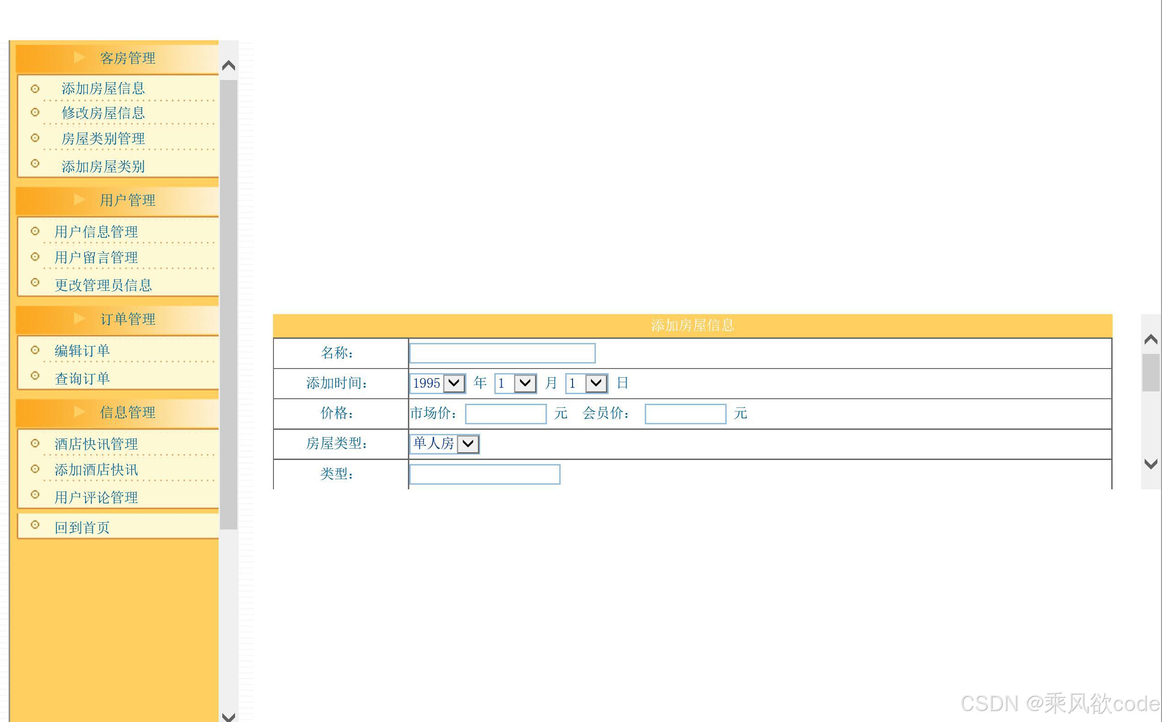1162x722 pixels.
Task: Open 修改房屋信息 link
Action: click(x=103, y=113)
